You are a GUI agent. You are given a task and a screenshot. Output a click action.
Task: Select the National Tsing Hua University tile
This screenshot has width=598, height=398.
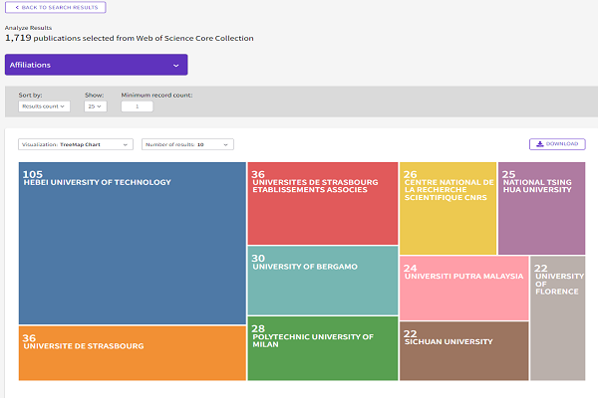pyautogui.click(x=541, y=208)
